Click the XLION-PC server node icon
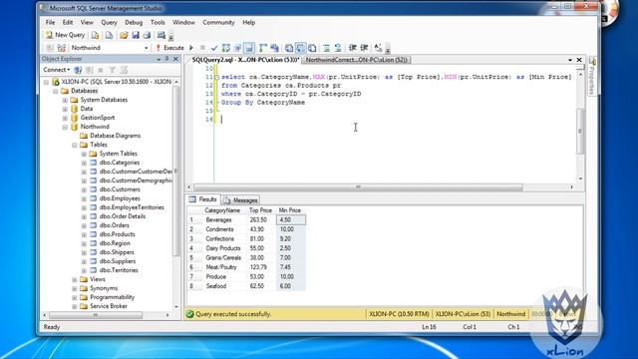 (x=56, y=82)
